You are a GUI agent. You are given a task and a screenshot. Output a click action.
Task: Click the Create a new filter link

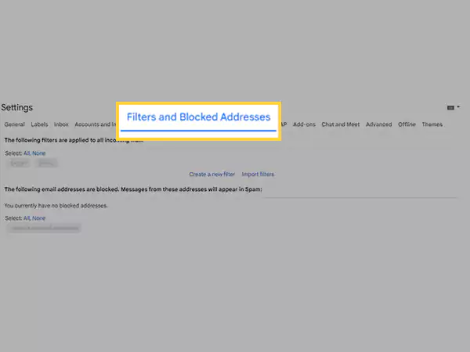coord(211,174)
